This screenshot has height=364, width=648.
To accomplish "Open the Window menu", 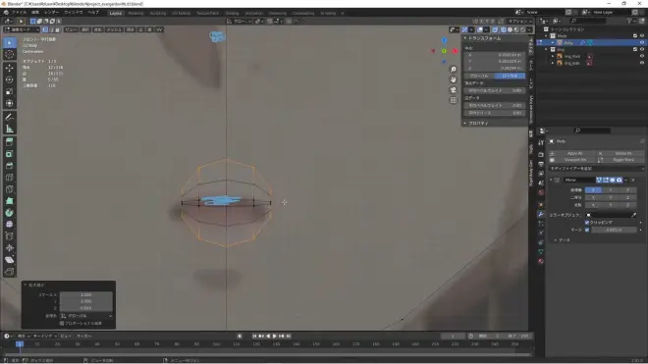I will [74, 13].
